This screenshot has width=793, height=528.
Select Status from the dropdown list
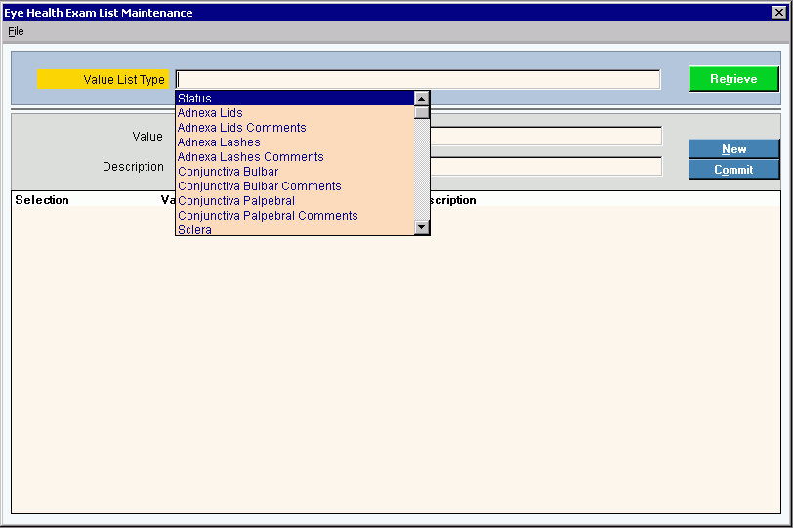(x=293, y=99)
